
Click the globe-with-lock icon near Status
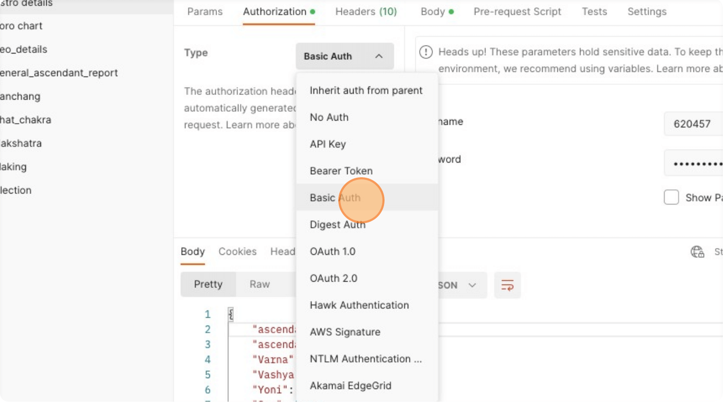click(698, 252)
